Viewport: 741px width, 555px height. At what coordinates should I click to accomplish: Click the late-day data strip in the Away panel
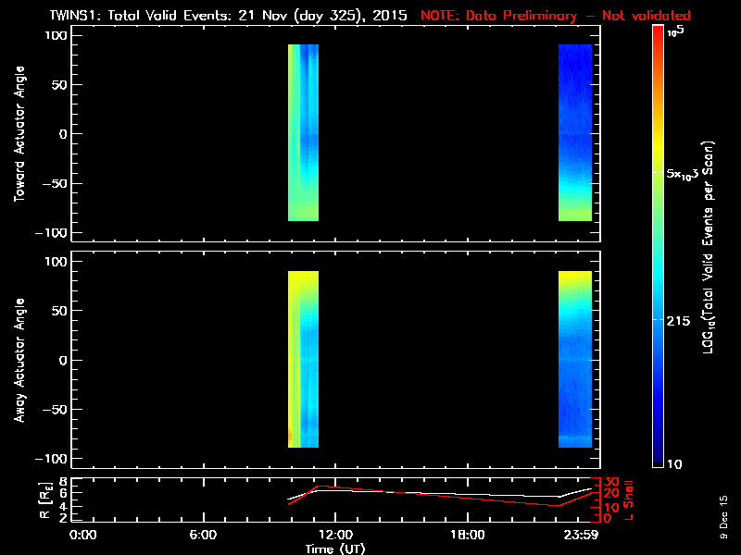[574, 359]
